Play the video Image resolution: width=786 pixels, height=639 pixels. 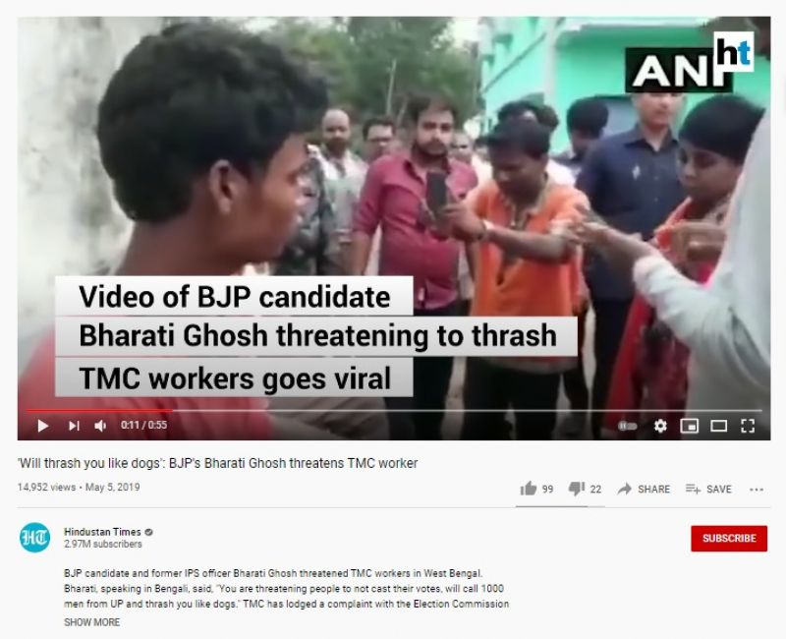(43, 426)
